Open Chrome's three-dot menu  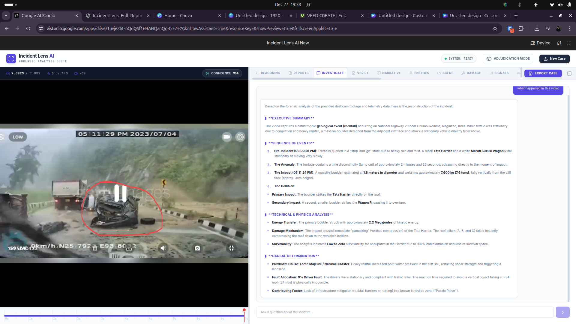(x=569, y=28)
